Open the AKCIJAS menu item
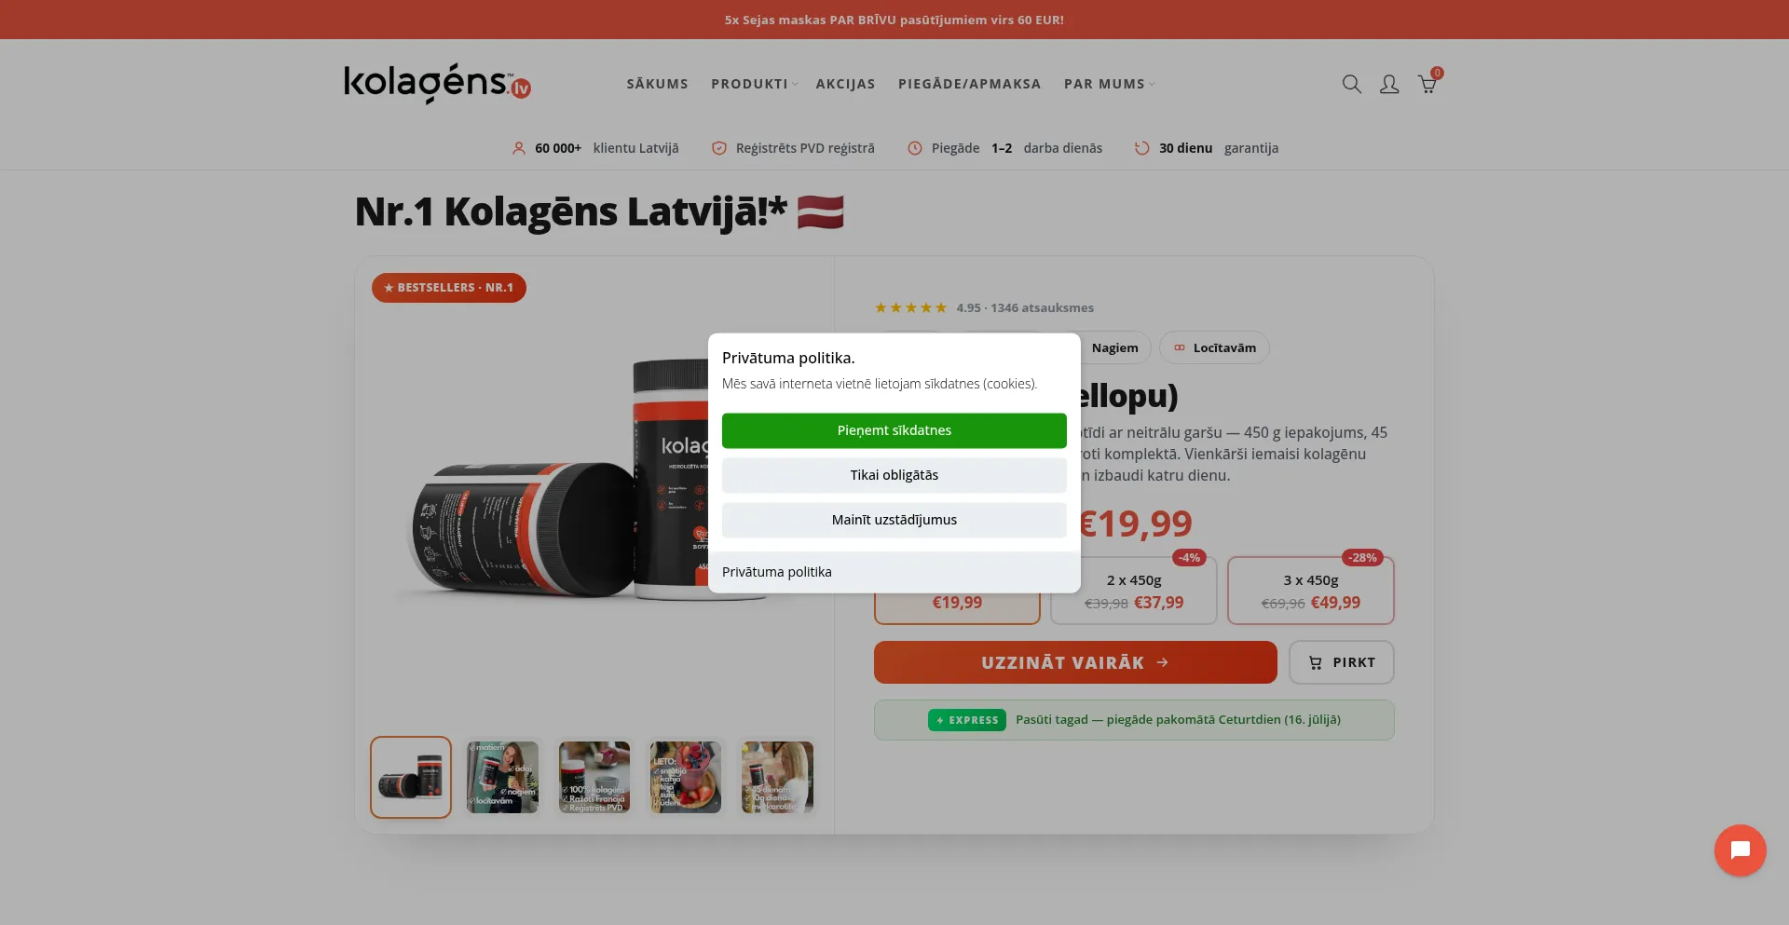 [x=846, y=84]
